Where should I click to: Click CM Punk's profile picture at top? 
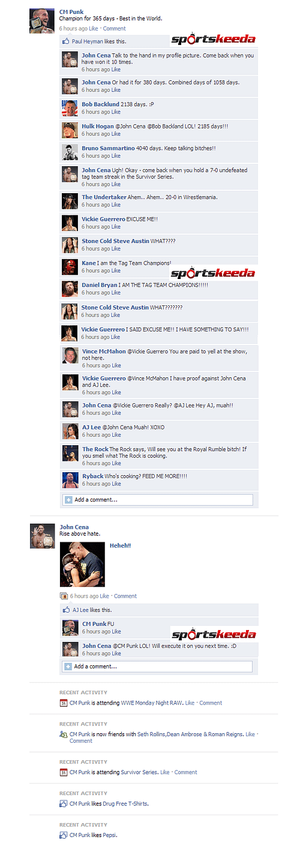[42, 22]
